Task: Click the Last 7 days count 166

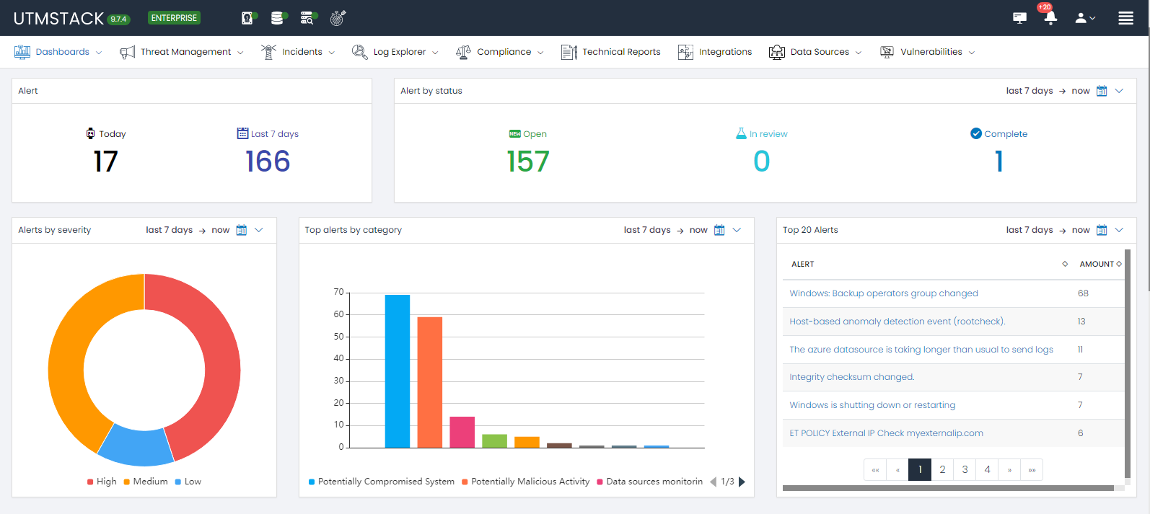Action: click(268, 161)
